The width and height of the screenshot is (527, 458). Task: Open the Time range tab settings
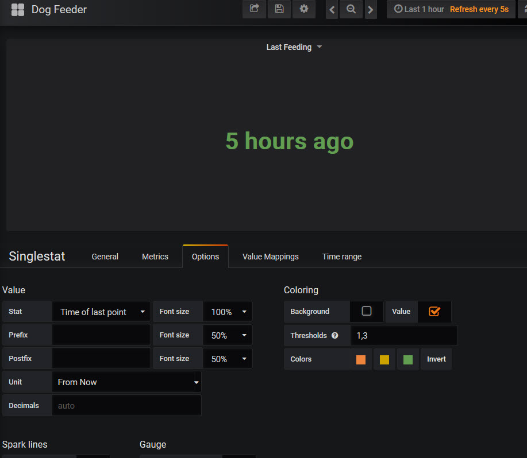click(342, 257)
